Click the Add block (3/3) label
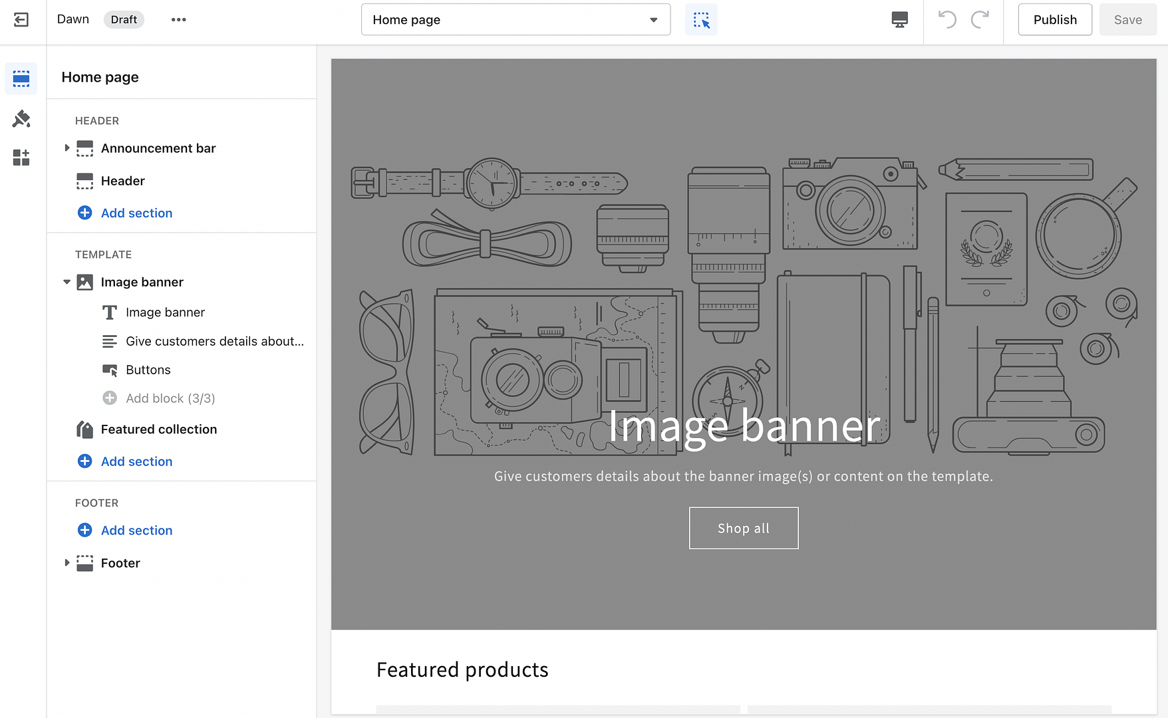 (170, 398)
